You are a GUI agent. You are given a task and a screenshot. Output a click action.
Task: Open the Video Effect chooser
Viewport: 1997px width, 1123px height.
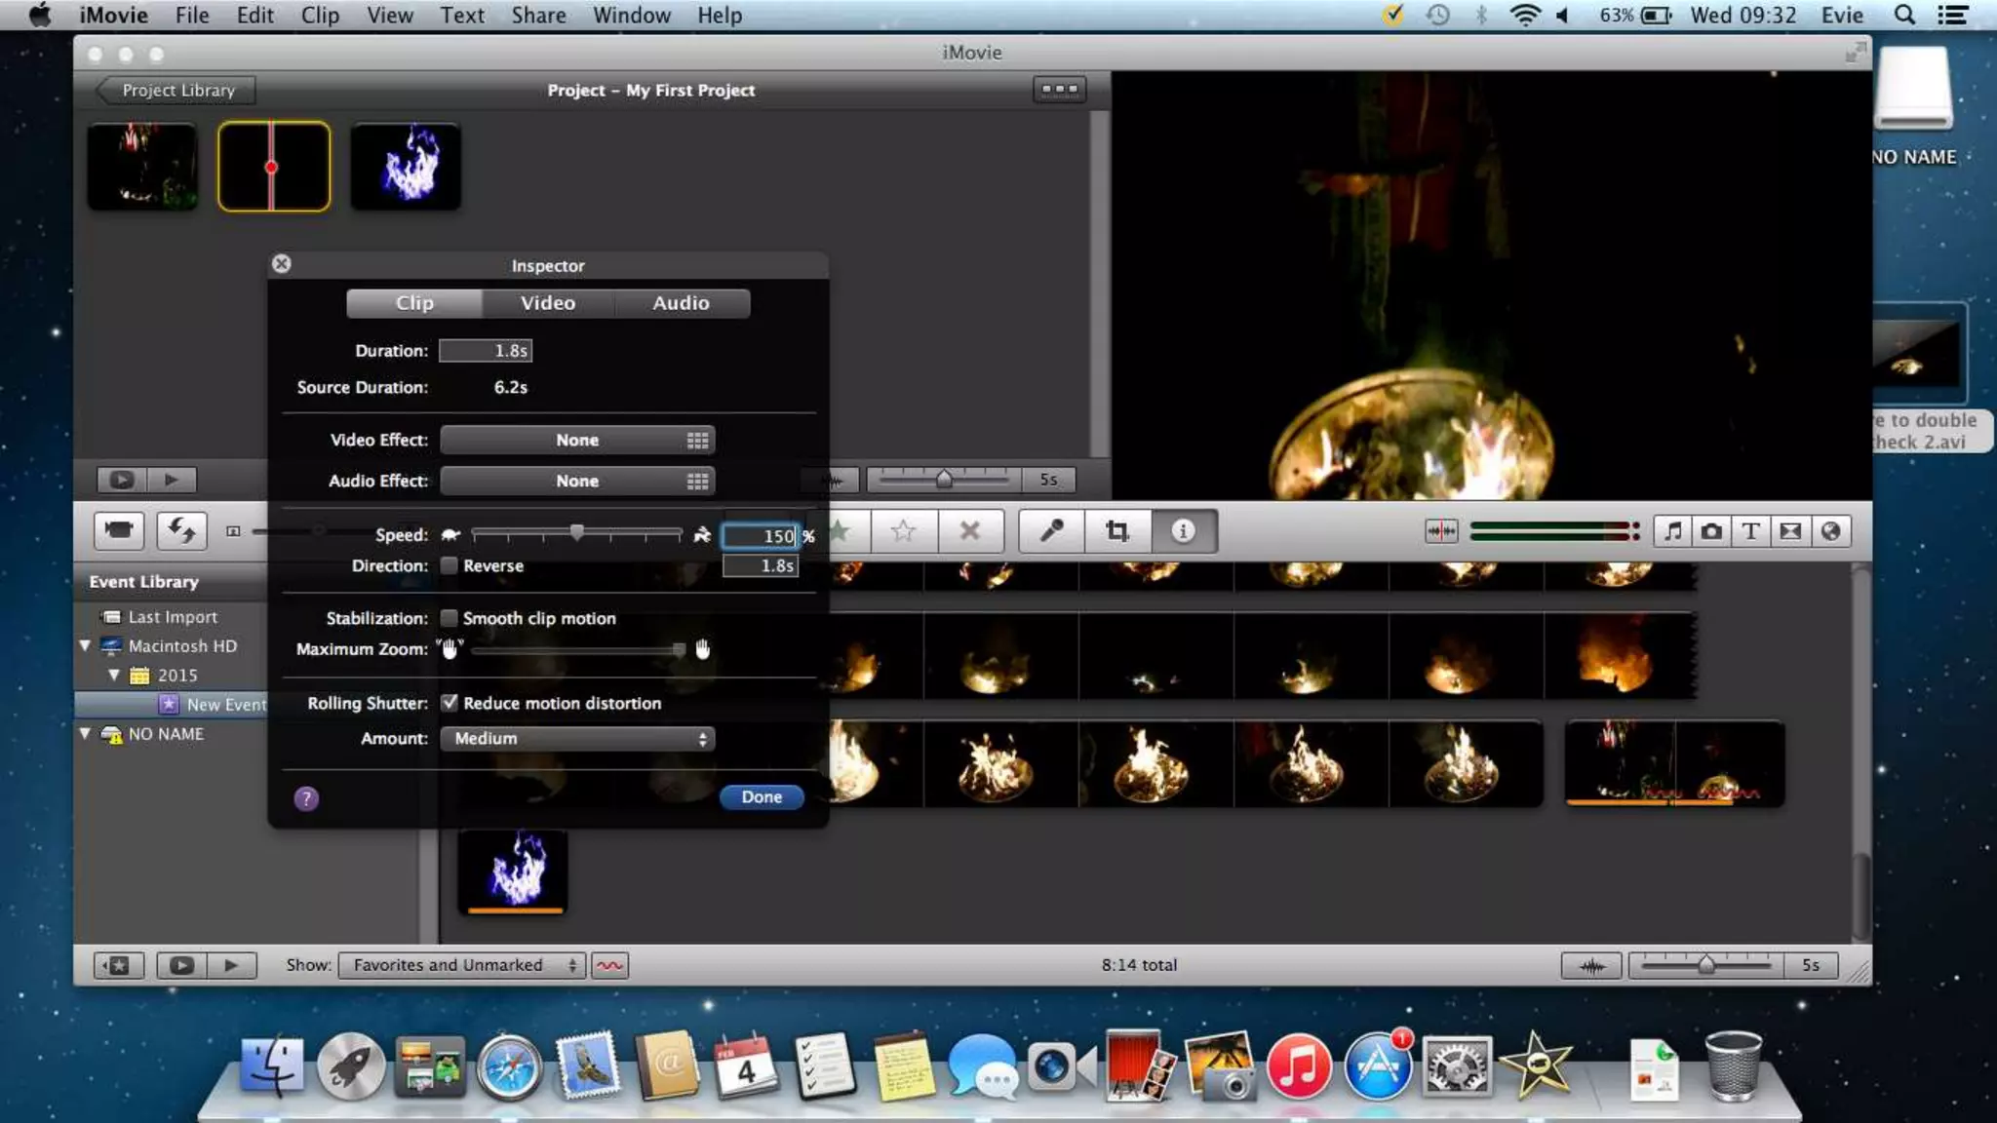[x=577, y=441]
